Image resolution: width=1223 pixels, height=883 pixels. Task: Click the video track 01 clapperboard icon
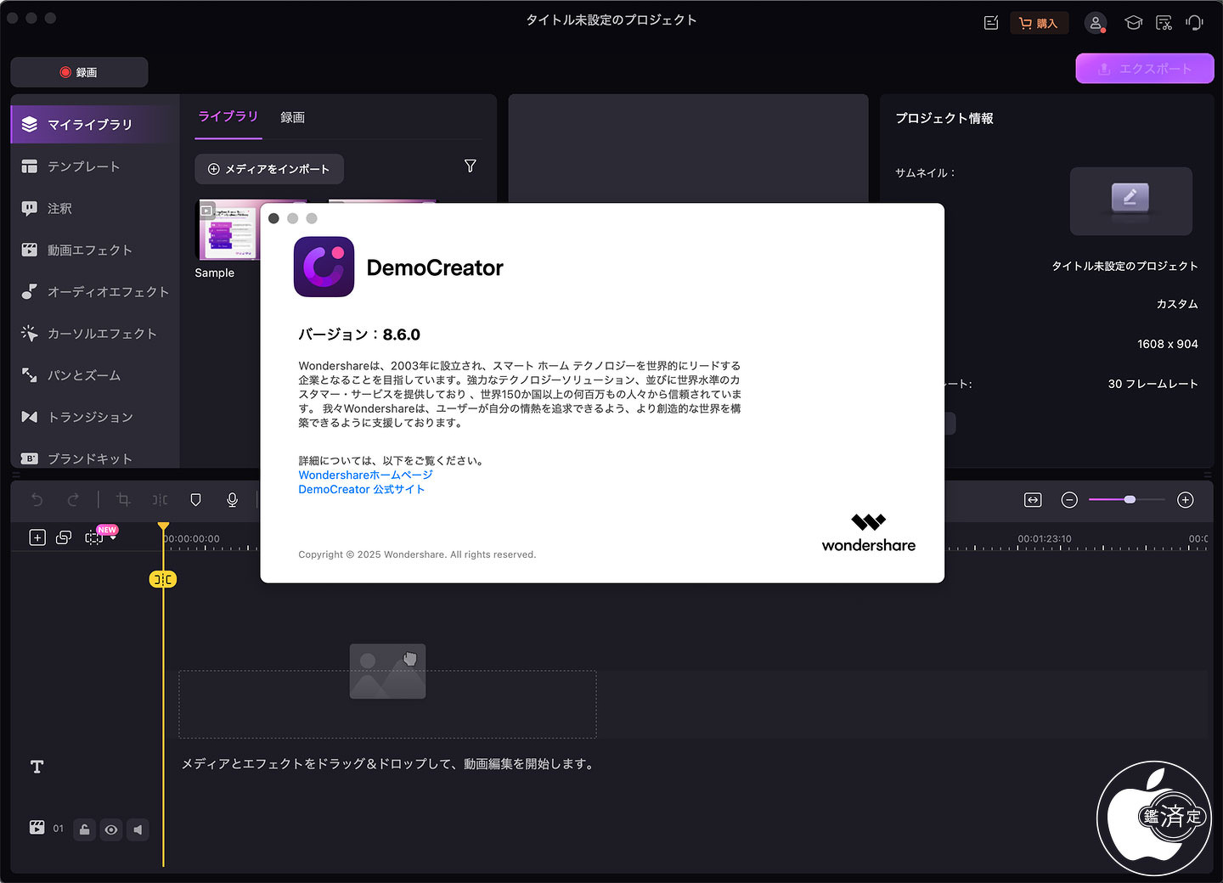click(x=37, y=828)
